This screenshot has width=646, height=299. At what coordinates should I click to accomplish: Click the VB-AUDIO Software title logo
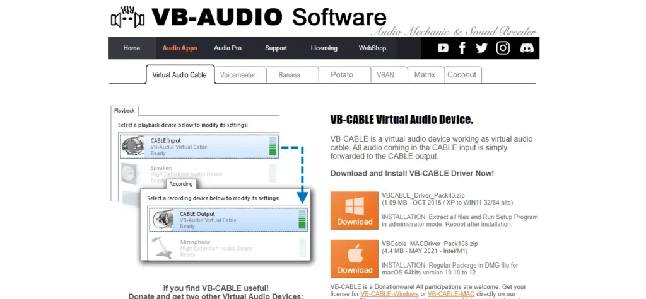point(269,17)
